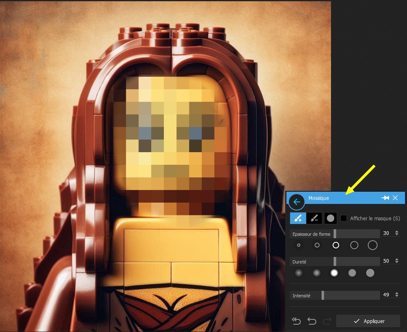Choose the selected medium brush size preset

pyautogui.click(x=336, y=245)
